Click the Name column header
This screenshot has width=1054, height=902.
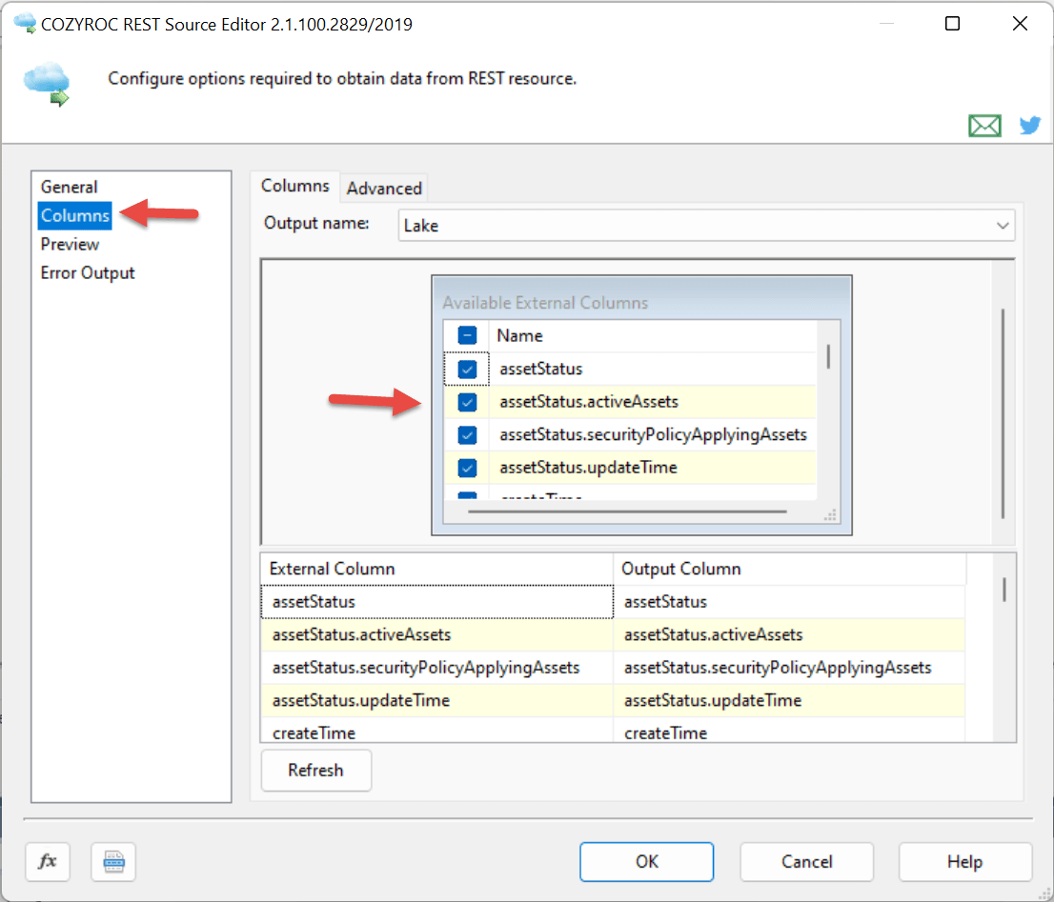(654, 335)
